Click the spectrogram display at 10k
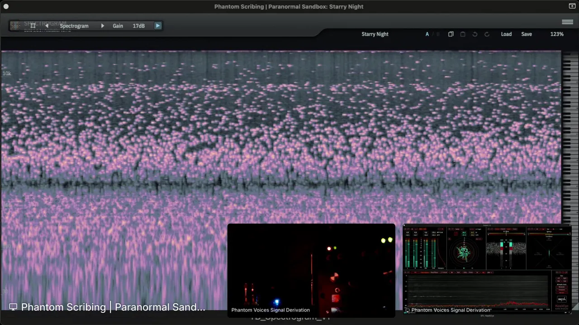This screenshot has width=579, height=325. [7, 74]
